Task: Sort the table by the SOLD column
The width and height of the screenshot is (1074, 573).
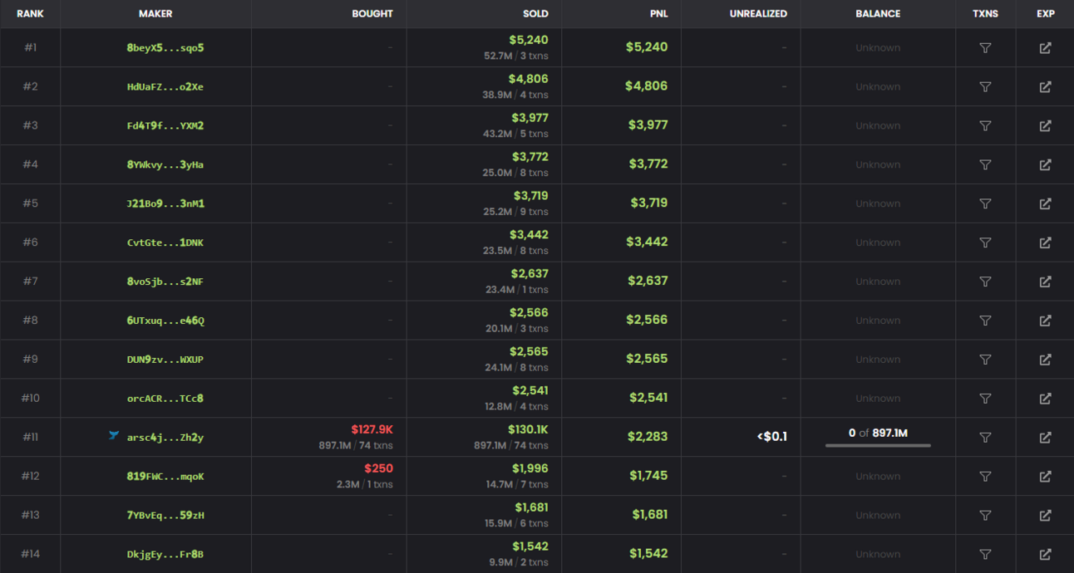Action: point(535,13)
